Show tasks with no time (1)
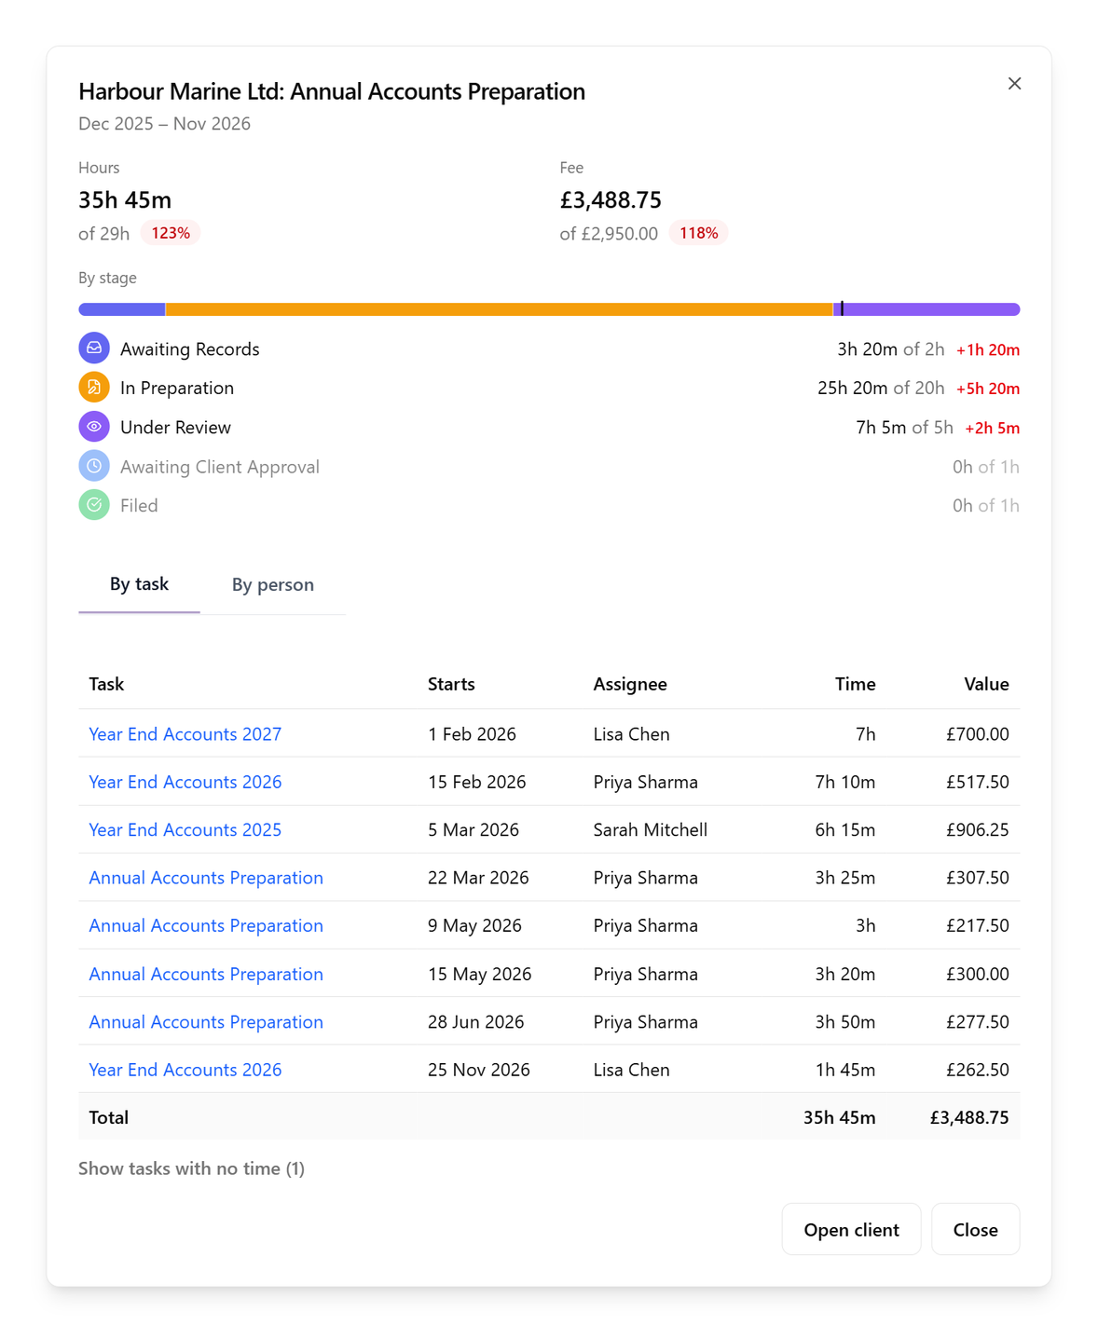Viewport: 1098px width, 1325px height. [x=191, y=1168]
